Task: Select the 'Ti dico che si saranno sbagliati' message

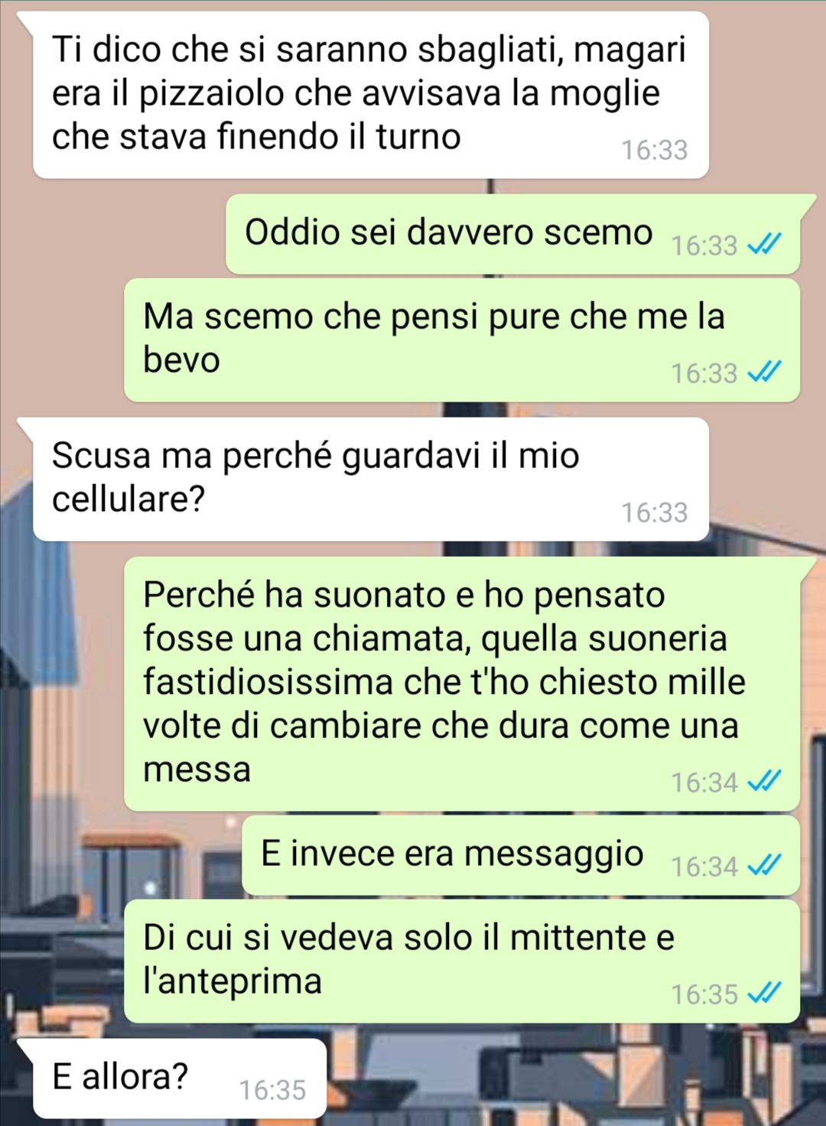Action: point(371,95)
